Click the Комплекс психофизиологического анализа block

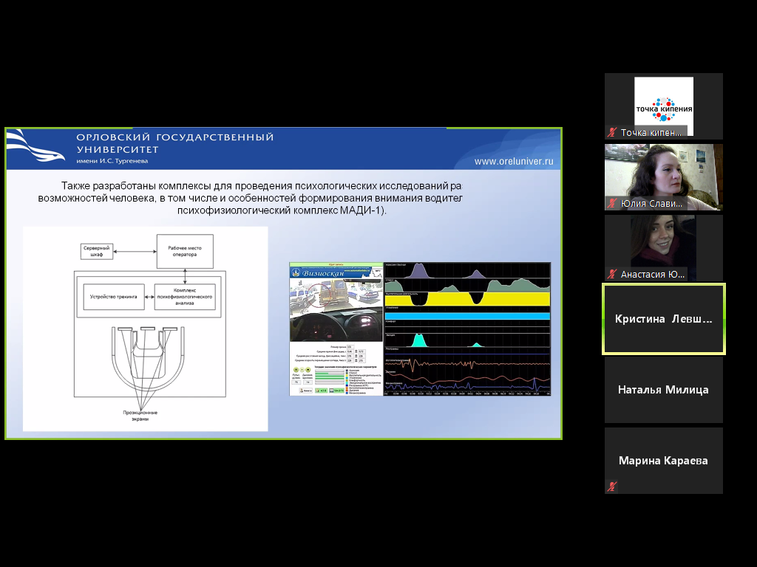184,296
